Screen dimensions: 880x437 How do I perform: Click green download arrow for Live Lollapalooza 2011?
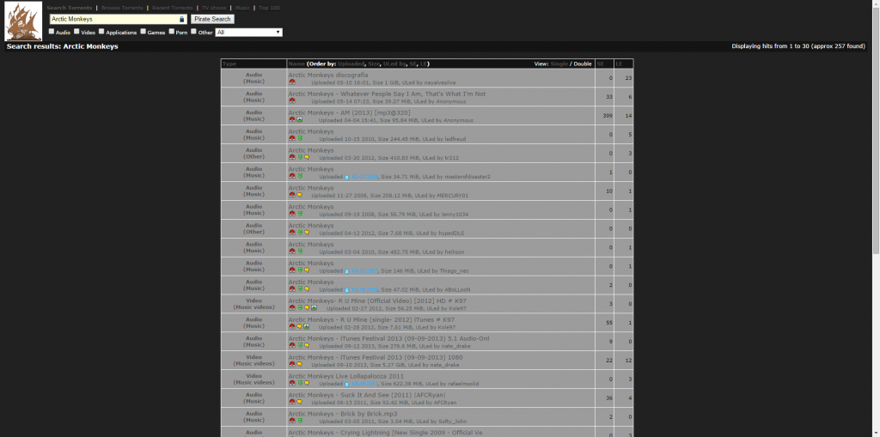[x=300, y=383]
